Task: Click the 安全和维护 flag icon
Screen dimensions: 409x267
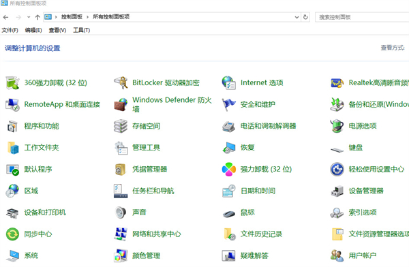Action: click(229, 105)
